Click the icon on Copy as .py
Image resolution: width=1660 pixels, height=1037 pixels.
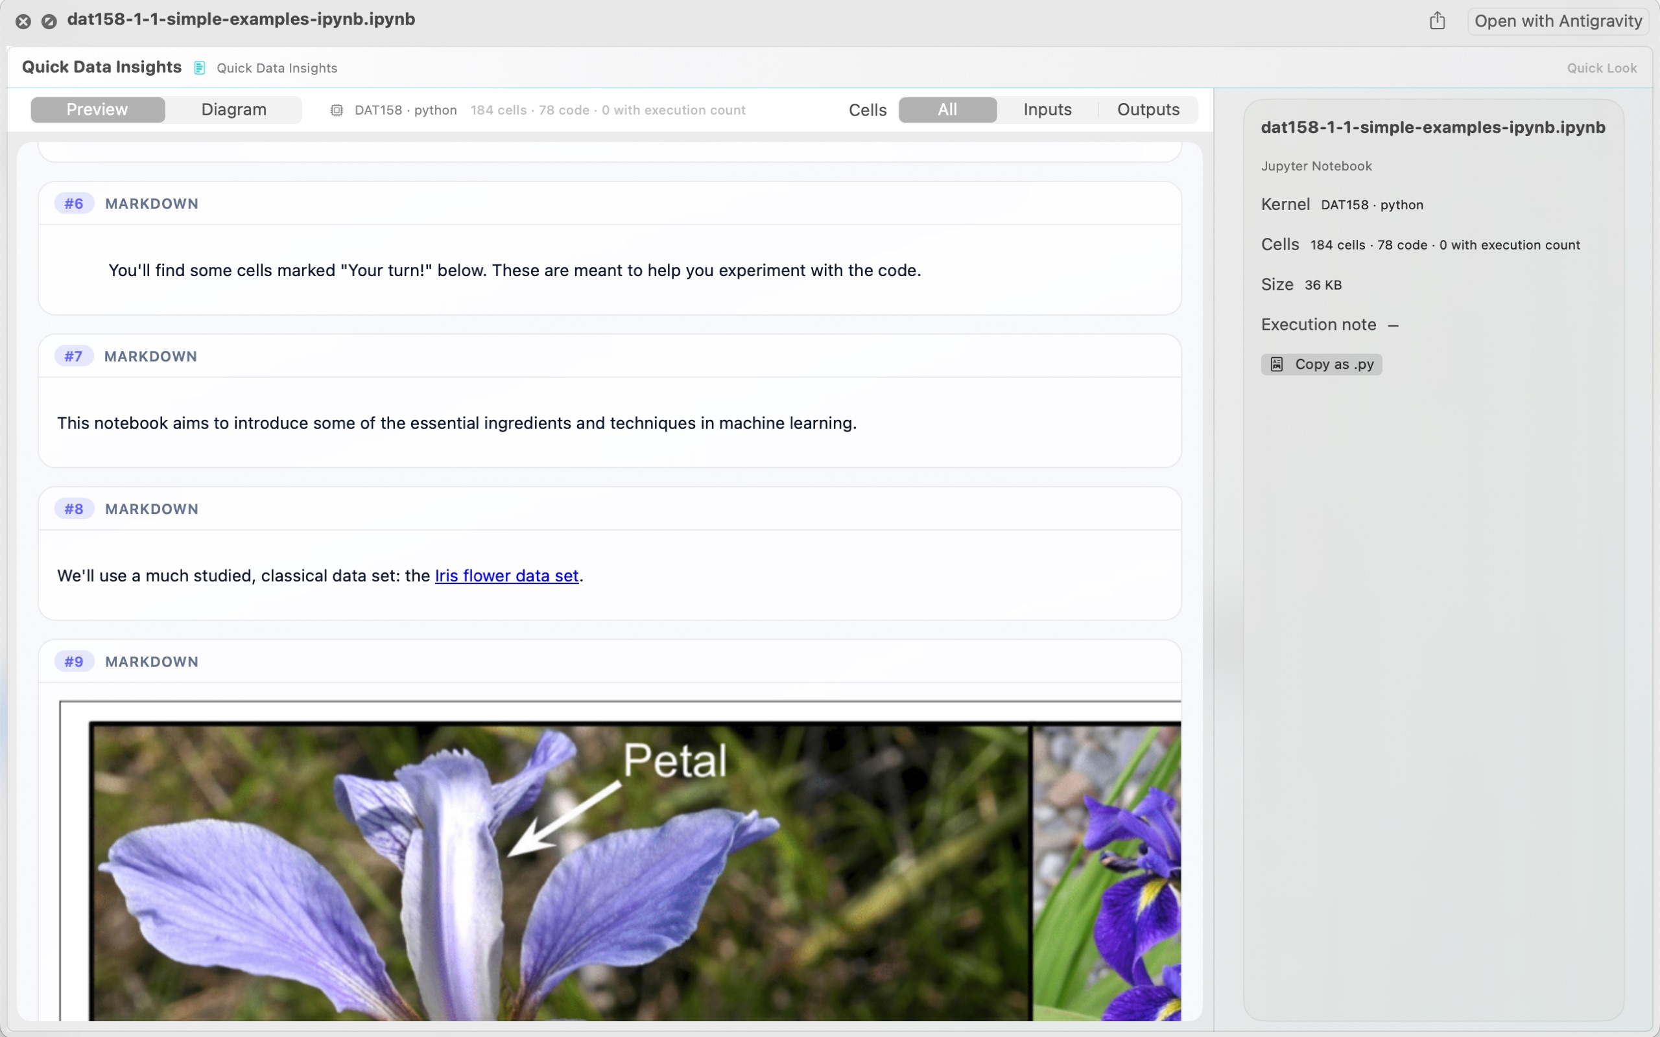1277,364
